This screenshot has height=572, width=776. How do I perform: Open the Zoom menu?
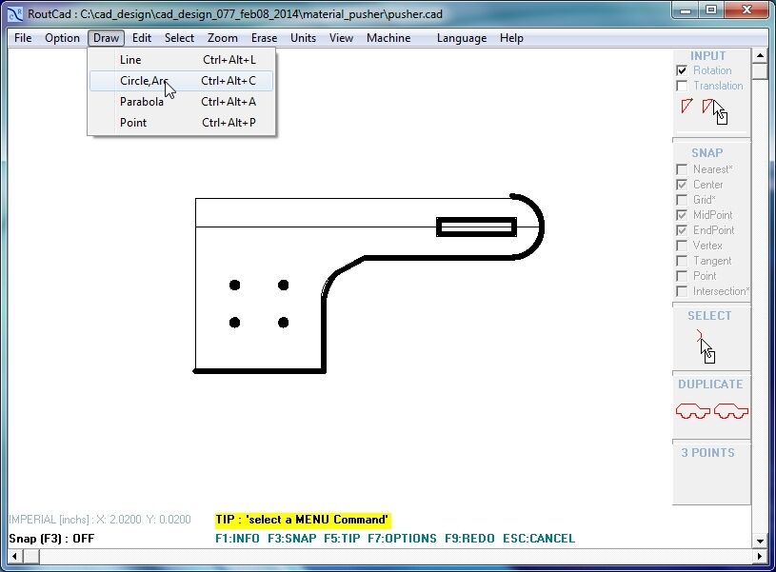tap(222, 38)
